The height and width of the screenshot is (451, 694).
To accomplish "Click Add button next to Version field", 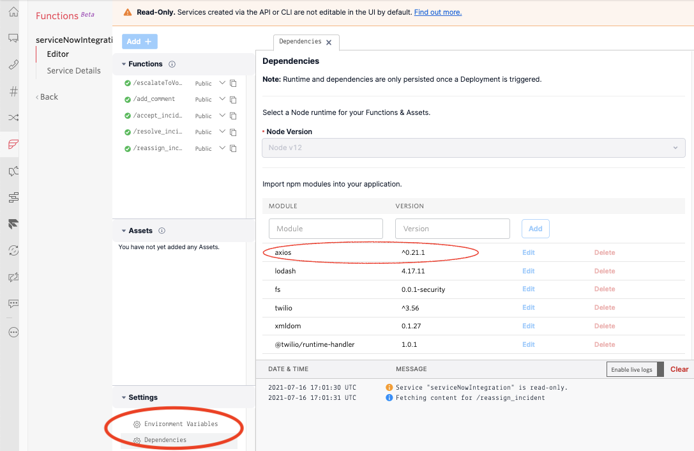I will (536, 229).
